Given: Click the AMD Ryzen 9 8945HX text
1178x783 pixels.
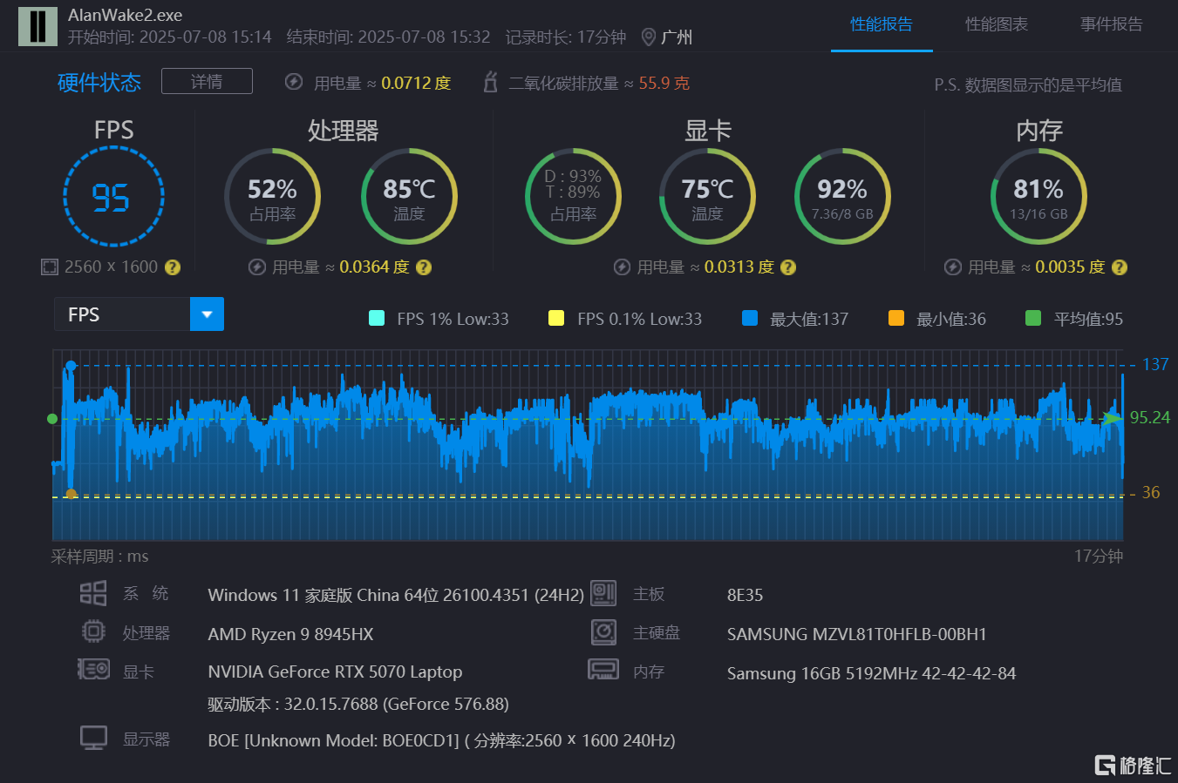Looking at the screenshot, I should 290,634.
